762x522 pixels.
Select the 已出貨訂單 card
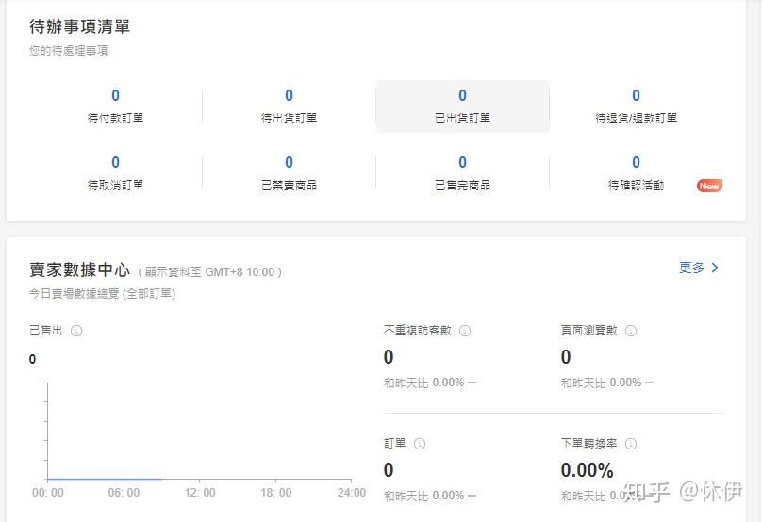[462, 106]
